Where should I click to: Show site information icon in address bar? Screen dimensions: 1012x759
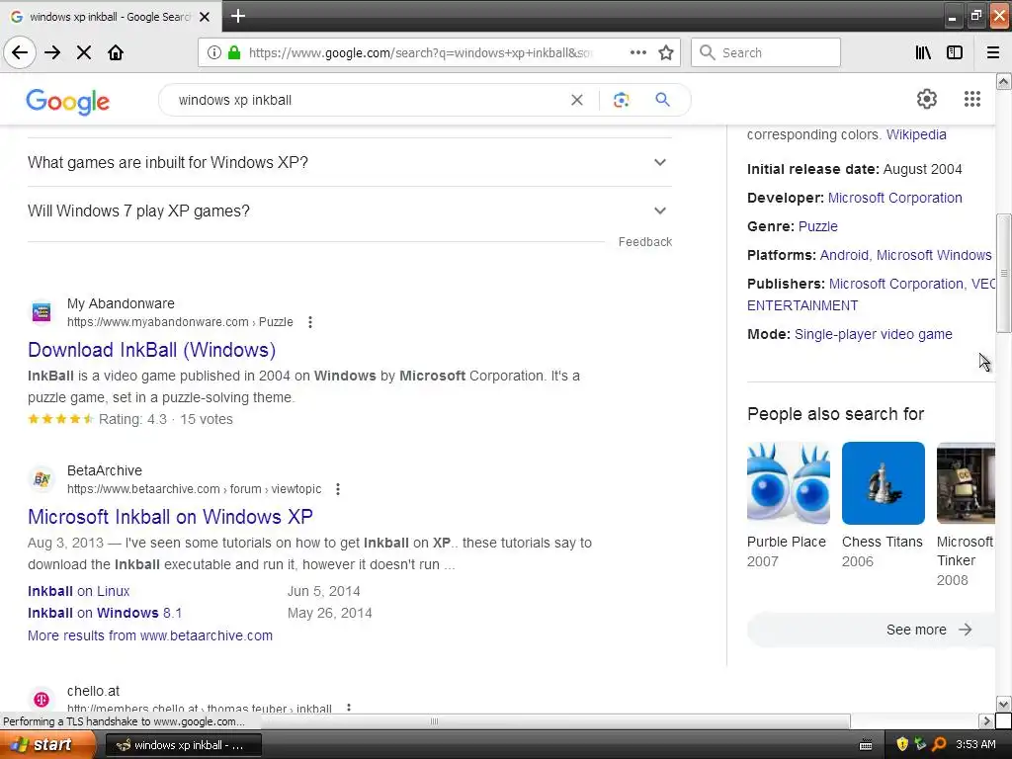point(214,53)
